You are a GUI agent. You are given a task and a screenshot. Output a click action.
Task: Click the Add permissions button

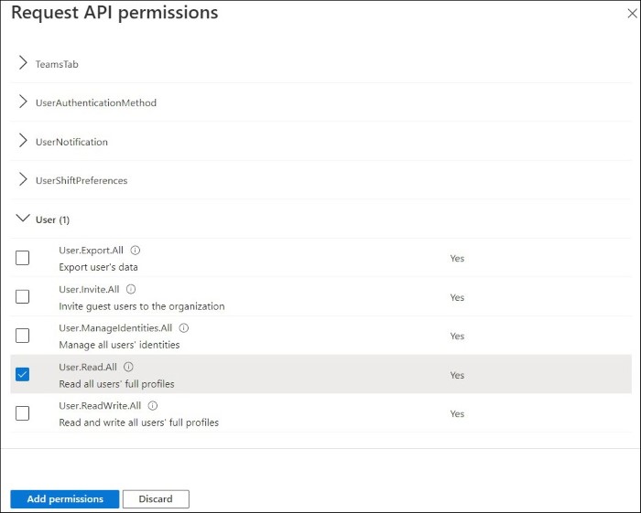click(65, 499)
